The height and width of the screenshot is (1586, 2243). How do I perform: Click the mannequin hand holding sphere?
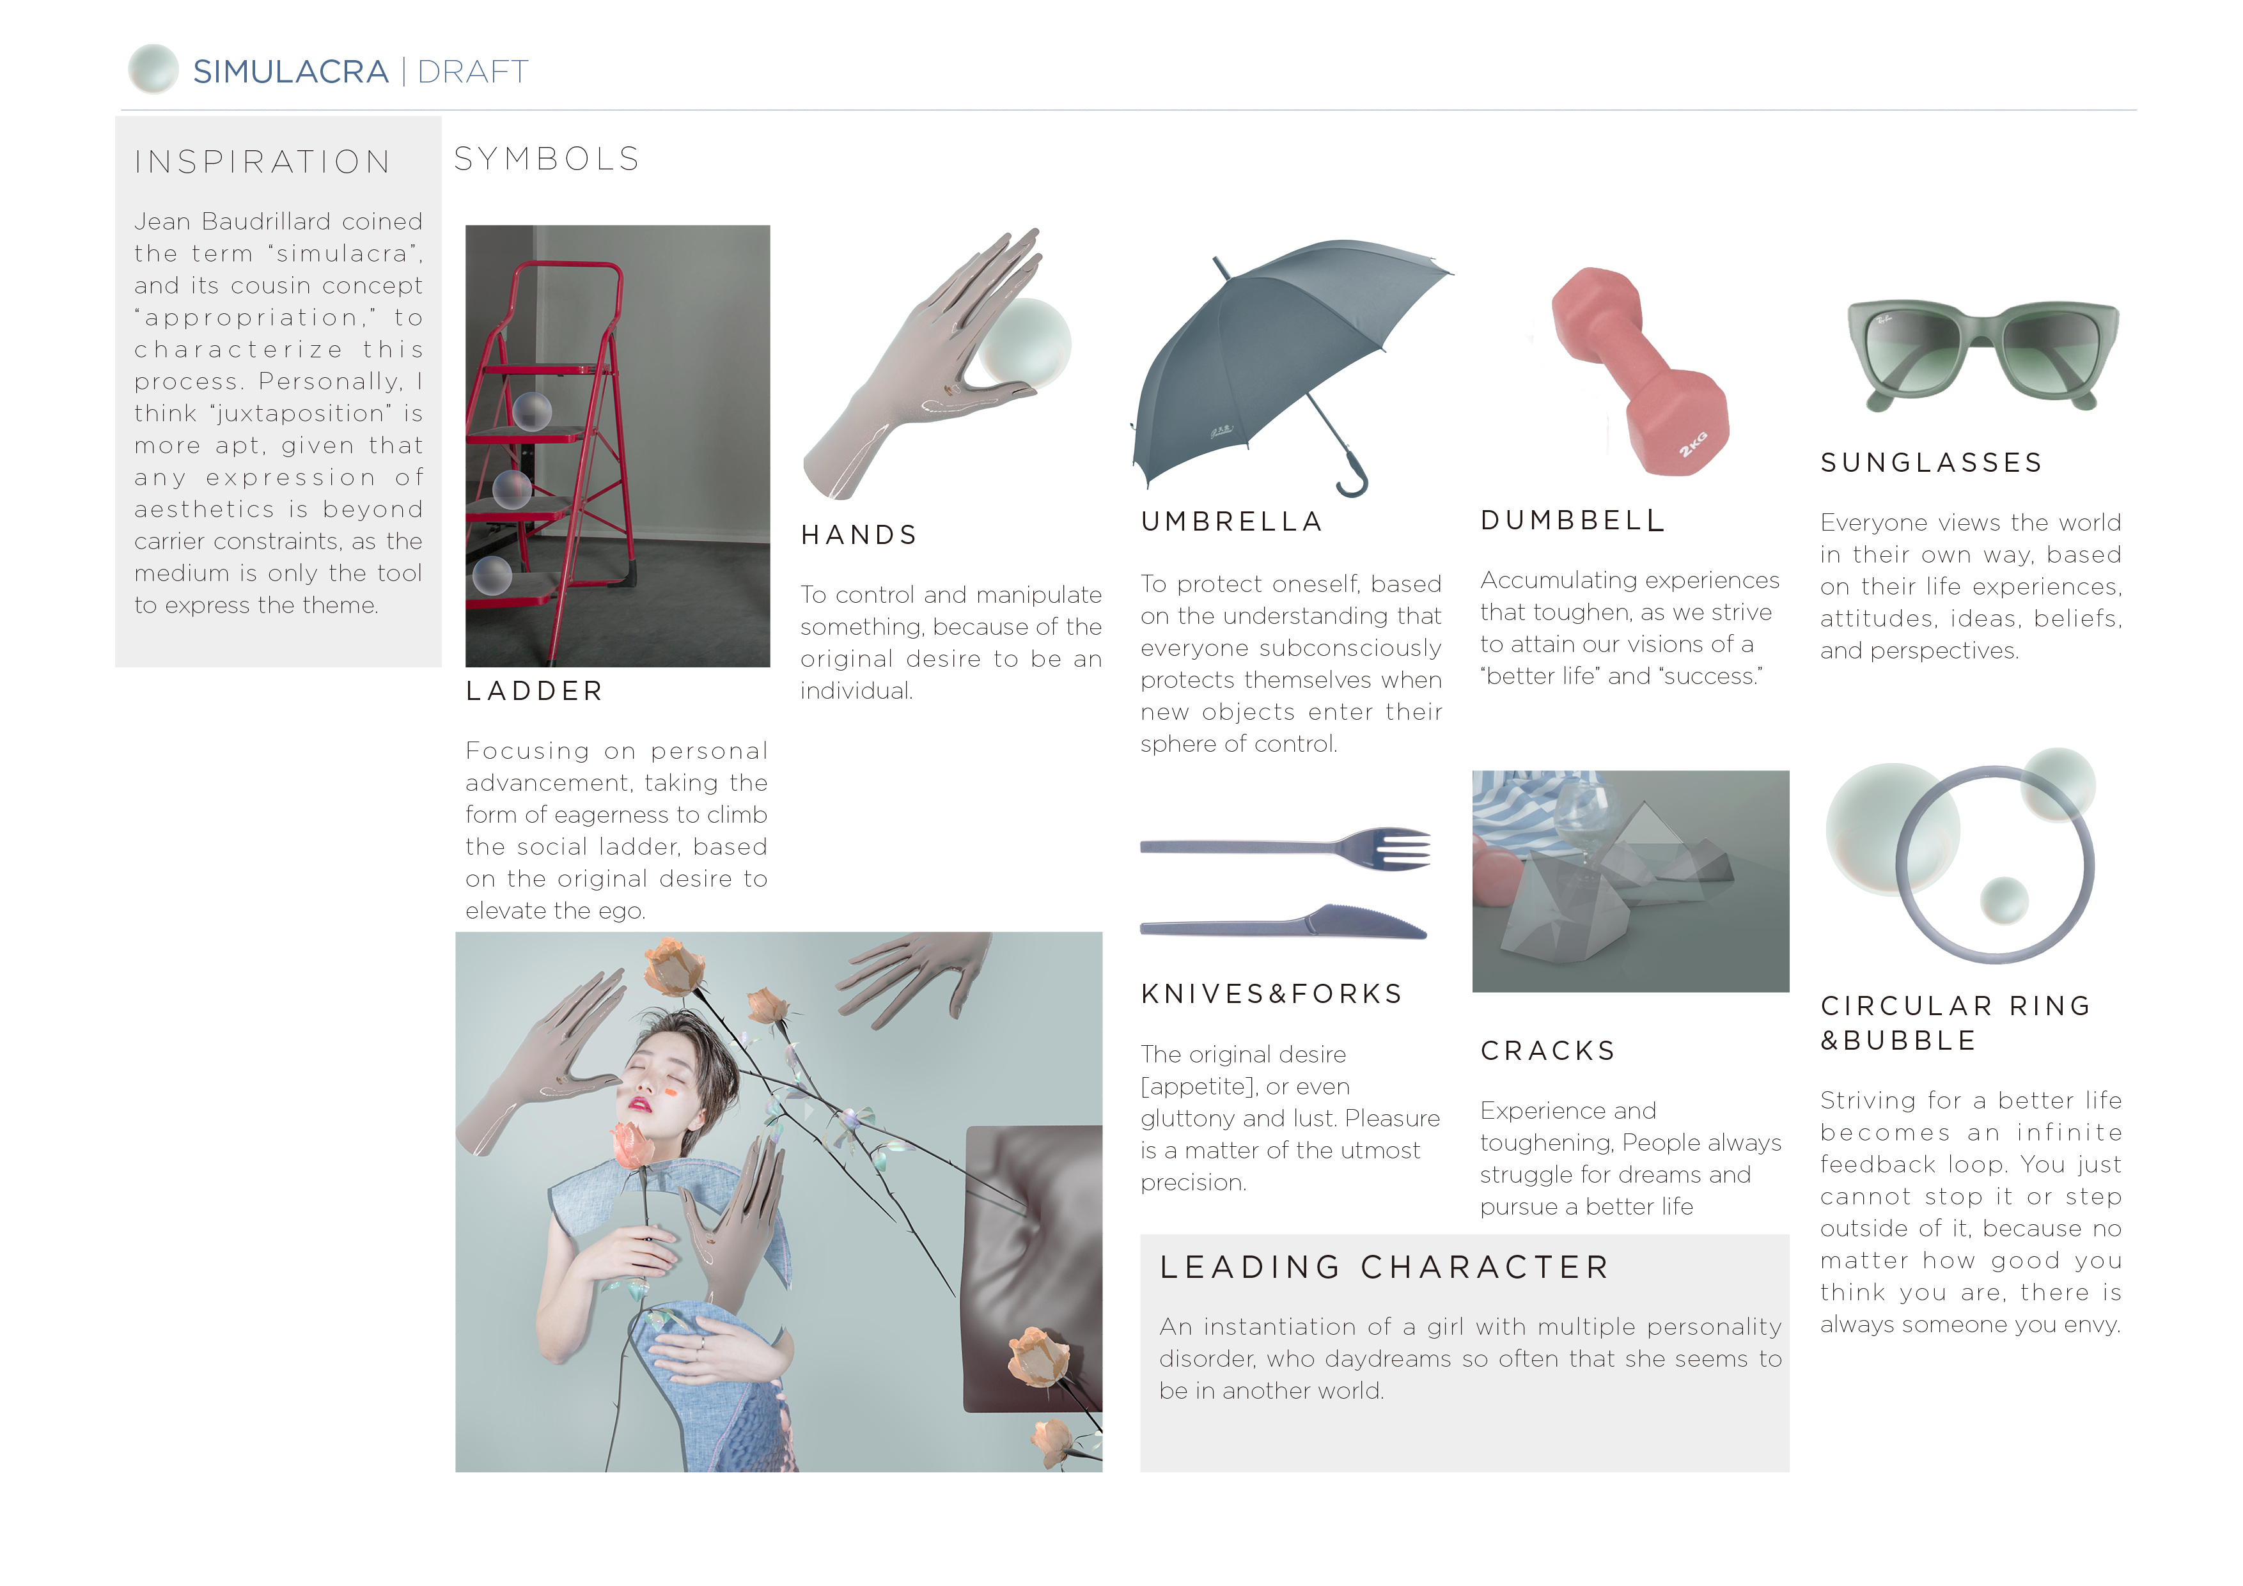coord(936,363)
